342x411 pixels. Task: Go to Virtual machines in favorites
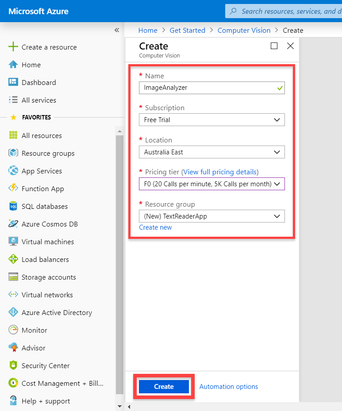click(48, 242)
